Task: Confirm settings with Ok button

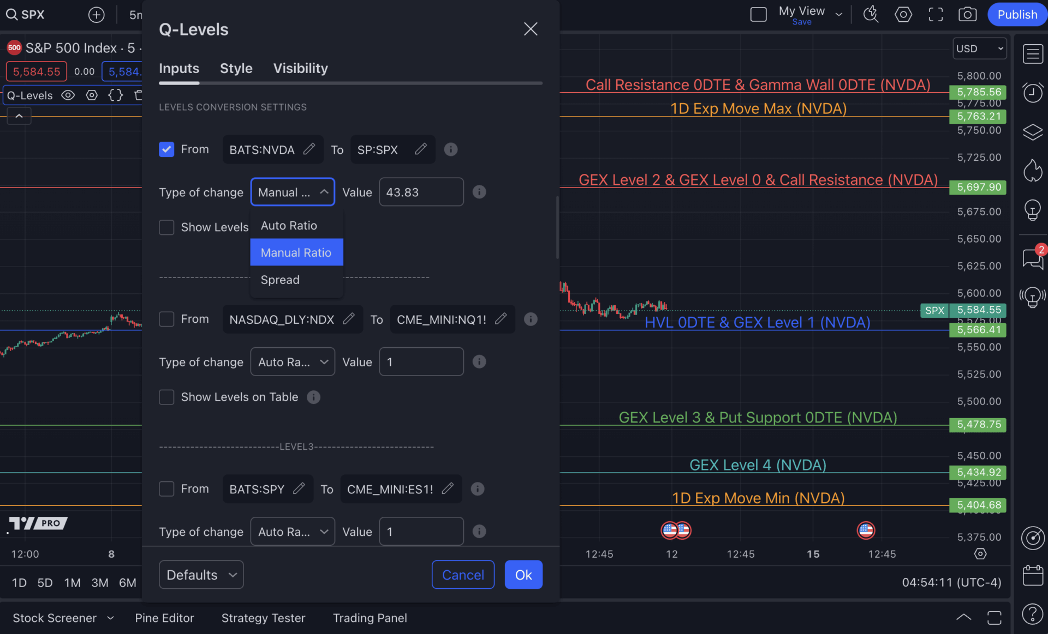Action: (523, 575)
